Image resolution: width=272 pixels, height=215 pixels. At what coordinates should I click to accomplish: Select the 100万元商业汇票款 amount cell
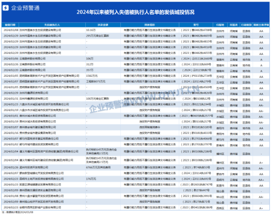coord(97,99)
